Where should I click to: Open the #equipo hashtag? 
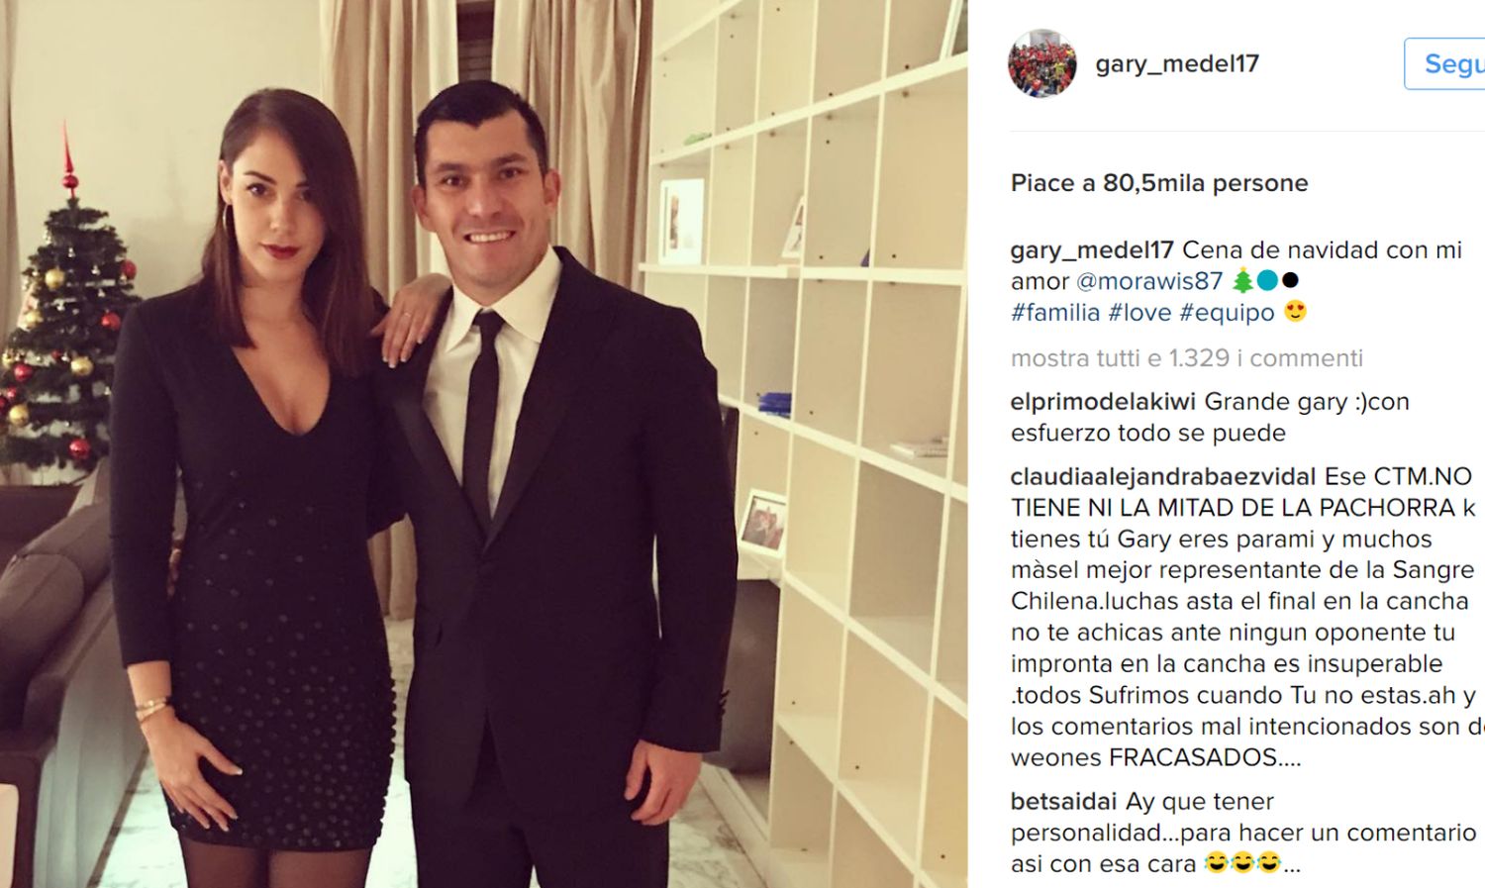click(x=1227, y=313)
